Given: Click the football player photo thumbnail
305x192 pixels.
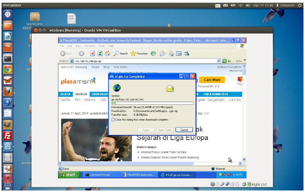Looking at the screenshot, I should 96,140.
